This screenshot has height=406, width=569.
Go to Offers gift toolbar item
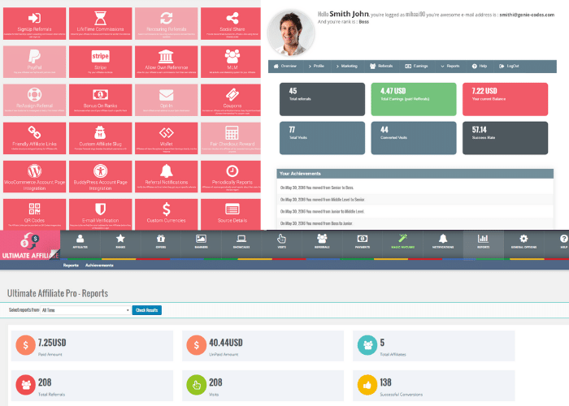tap(161, 242)
